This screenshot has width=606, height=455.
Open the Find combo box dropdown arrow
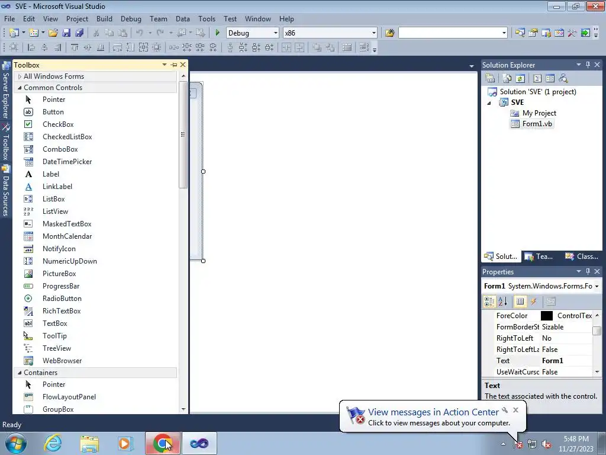(504, 33)
